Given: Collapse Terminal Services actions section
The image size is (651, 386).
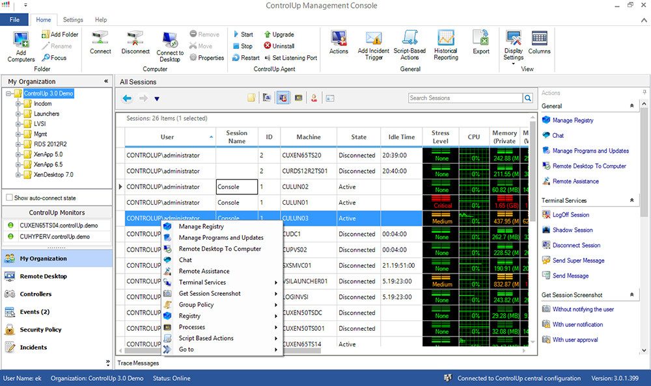Looking at the screenshot, I should [x=631, y=200].
